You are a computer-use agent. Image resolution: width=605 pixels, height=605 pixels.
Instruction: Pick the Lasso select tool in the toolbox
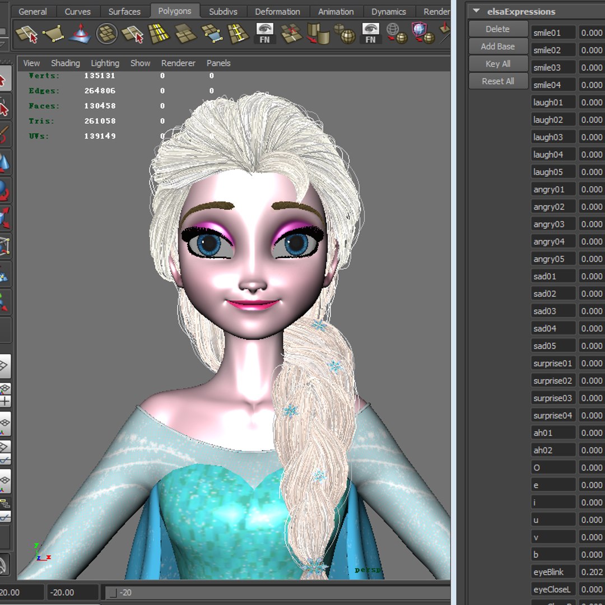[4, 107]
